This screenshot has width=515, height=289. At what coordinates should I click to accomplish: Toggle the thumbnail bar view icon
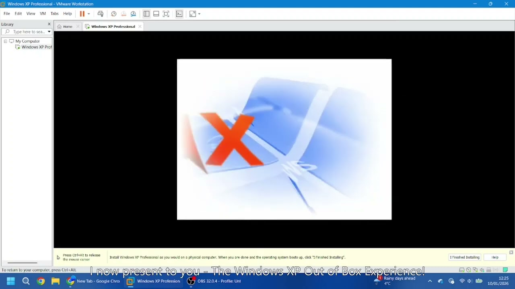[x=156, y=14]
